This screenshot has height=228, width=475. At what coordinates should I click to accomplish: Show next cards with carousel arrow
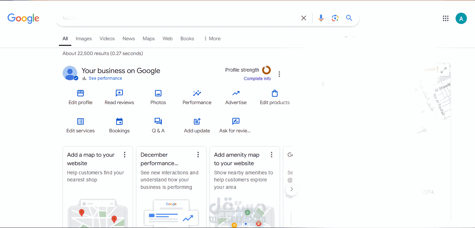[x=292, y=189]
